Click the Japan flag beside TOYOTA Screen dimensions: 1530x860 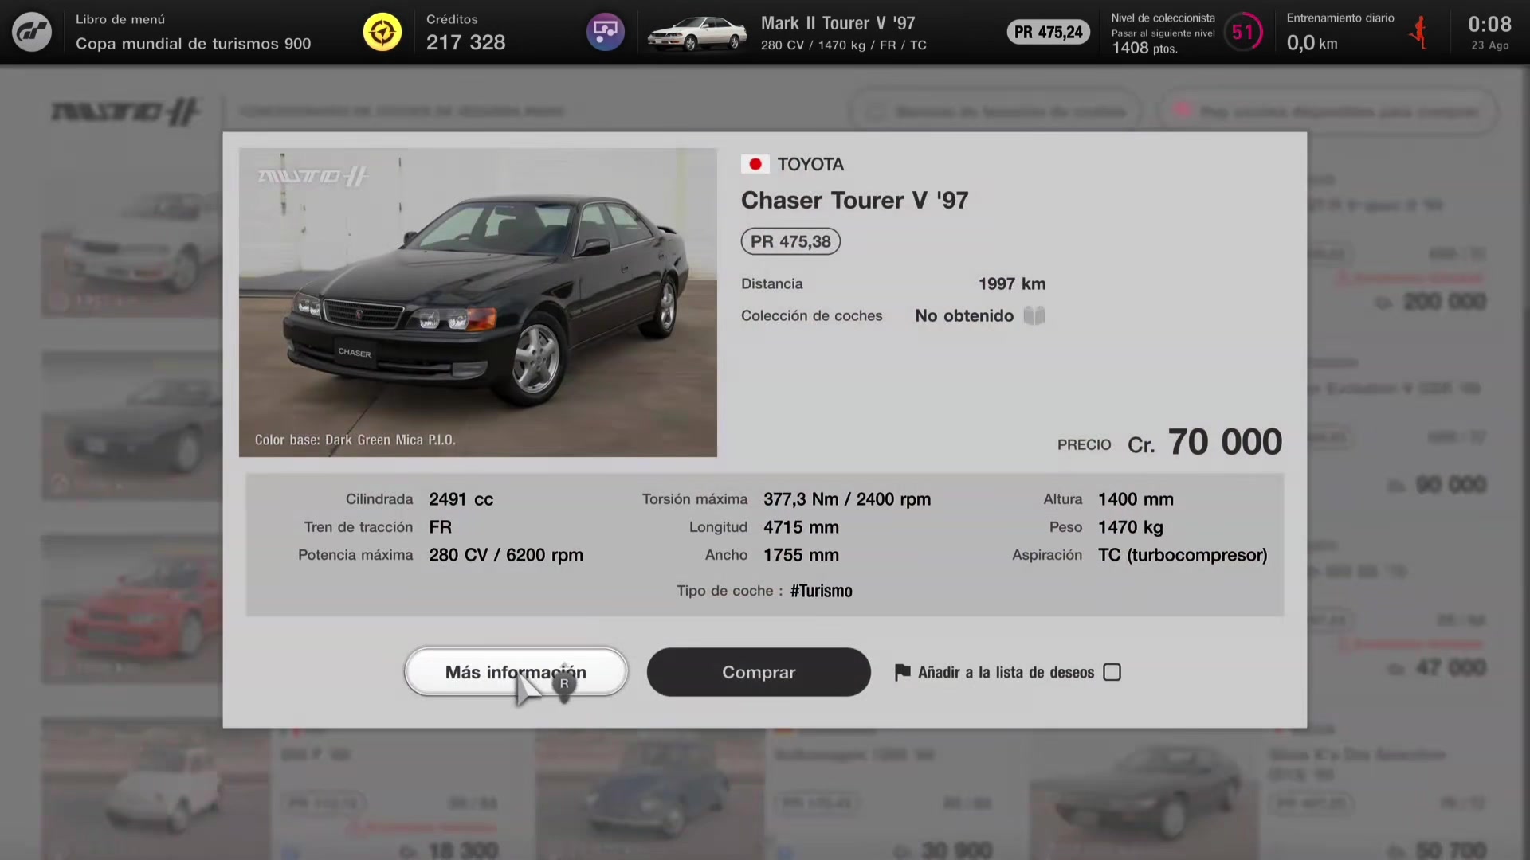[x=755, y=164]
